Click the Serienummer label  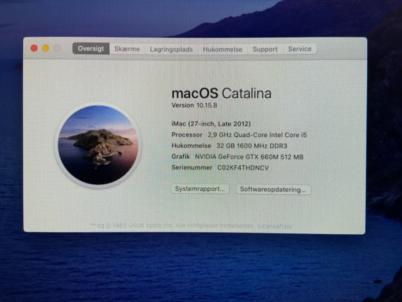pyautogui.click(x=192, y=168)
